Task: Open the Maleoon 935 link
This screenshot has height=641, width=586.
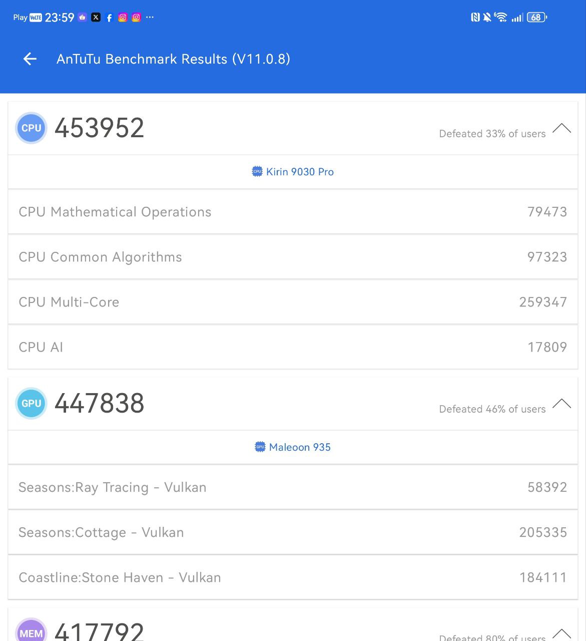Action: point(300,447)
